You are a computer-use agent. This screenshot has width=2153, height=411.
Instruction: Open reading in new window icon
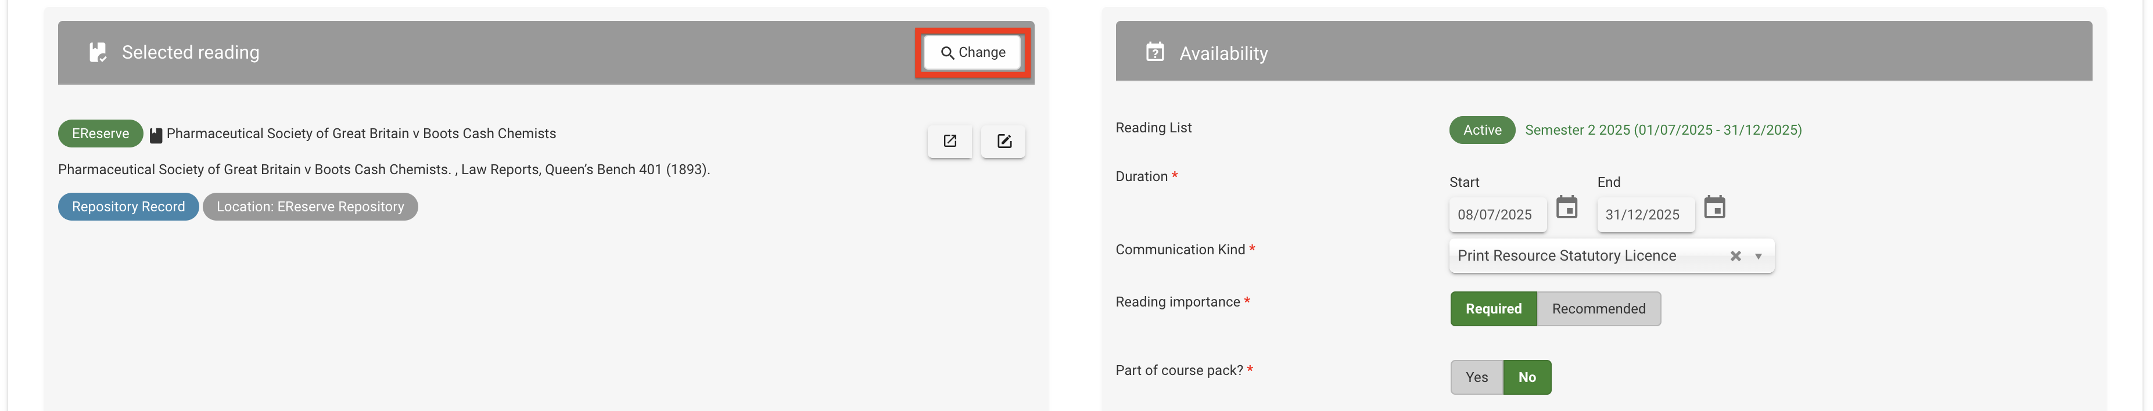tap(949, 141)
